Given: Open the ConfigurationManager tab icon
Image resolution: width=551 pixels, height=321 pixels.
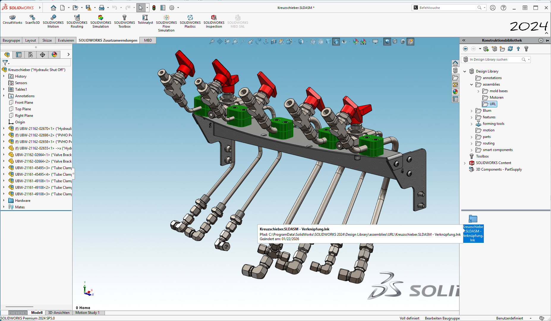Looking at the screenshot, I should (31, 54).
